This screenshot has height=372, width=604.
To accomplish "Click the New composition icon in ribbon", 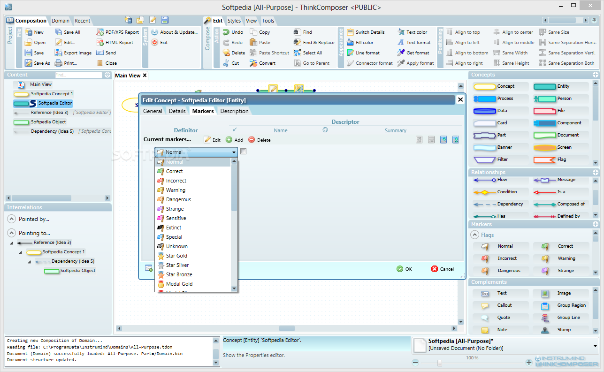I will click(28, 32).
